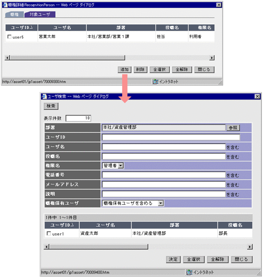Click left scroll arrow in top dialog
The height and width of the screenshot is (278, 263).
[7, 58]
